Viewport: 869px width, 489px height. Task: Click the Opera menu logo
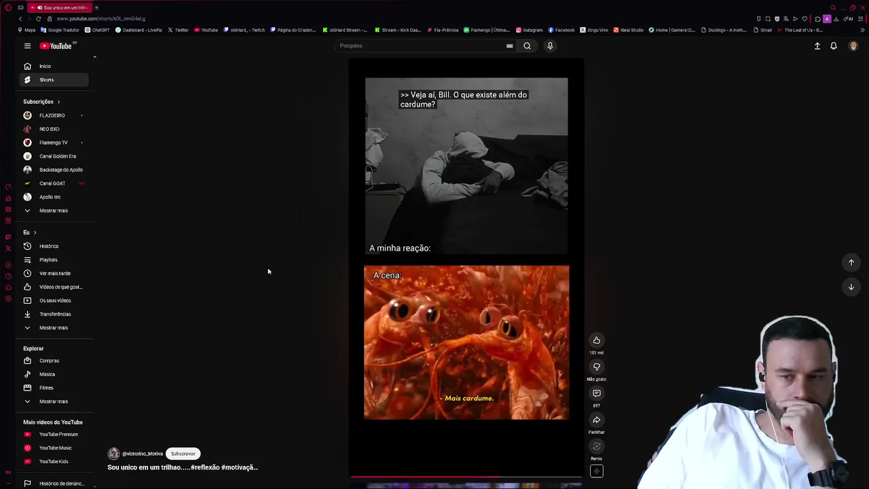(x=8, y=7)
